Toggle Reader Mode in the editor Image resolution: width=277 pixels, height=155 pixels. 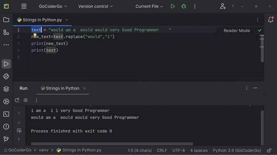click(237, 31)
